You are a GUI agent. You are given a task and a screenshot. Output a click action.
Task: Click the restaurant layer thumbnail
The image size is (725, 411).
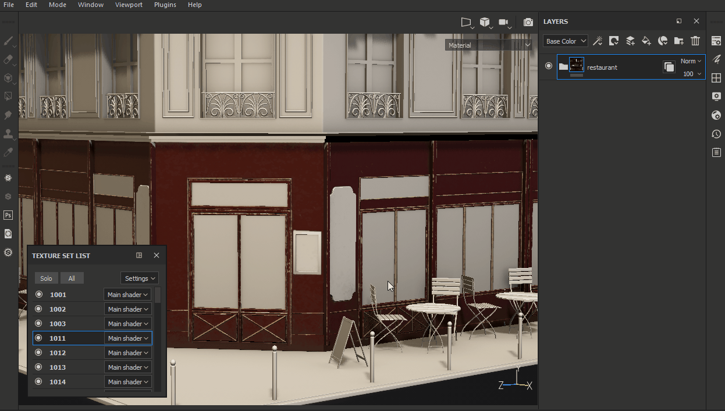(576, 65)
